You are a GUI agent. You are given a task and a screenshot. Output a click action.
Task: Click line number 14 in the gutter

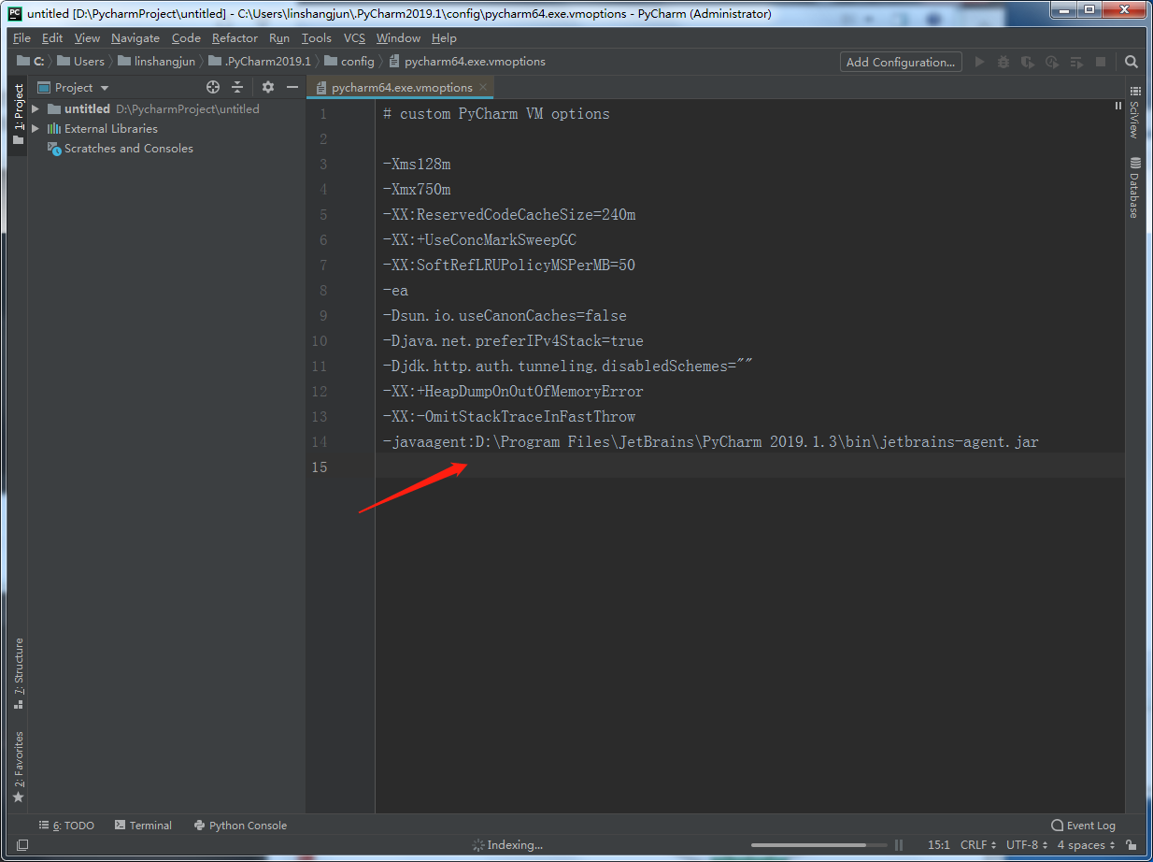coord(320,442)
